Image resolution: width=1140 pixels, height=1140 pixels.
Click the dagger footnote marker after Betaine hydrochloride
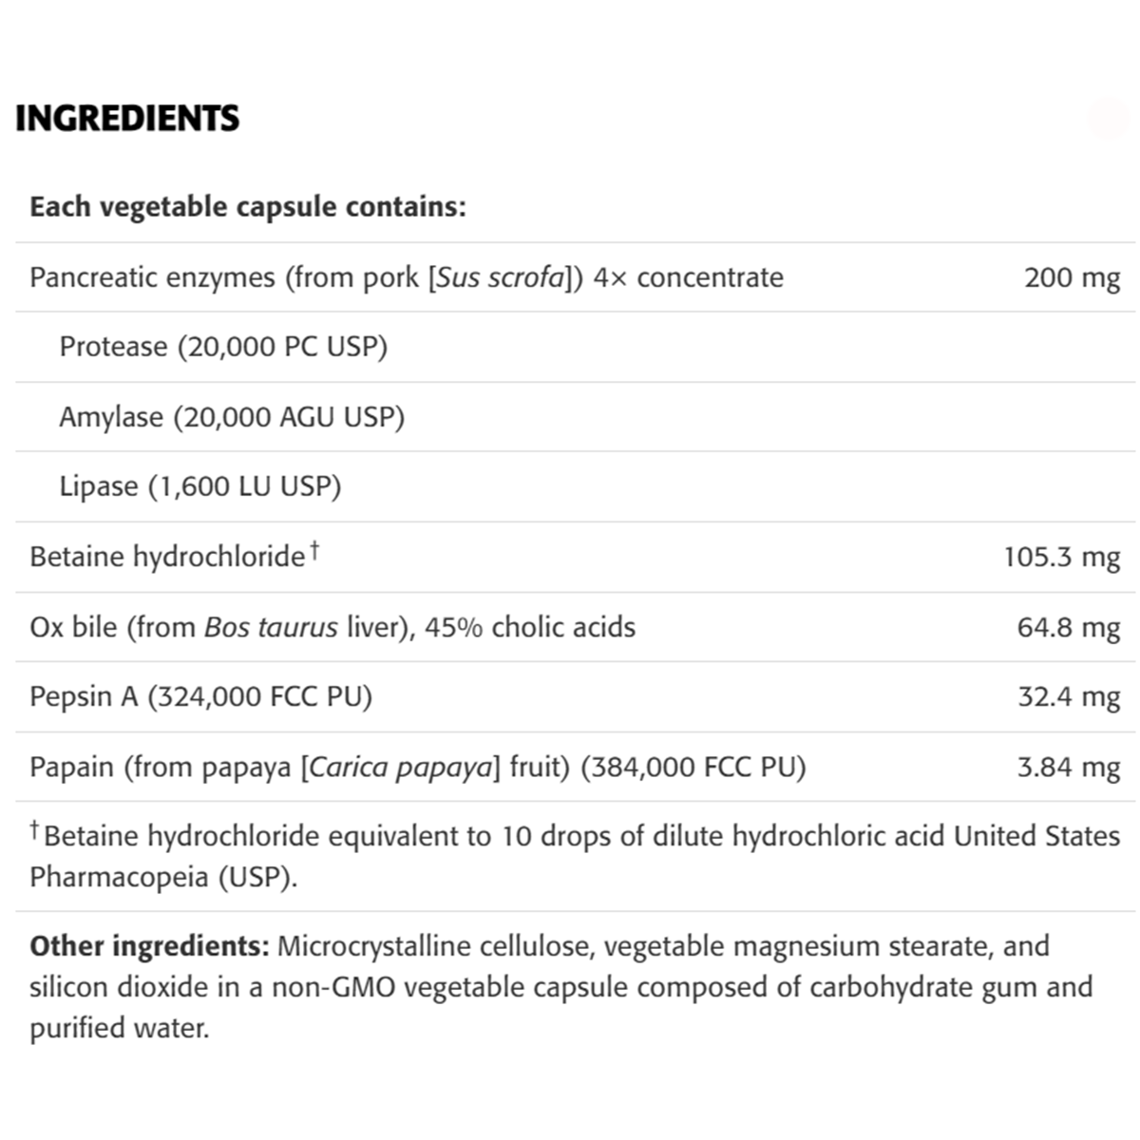coord(314,550)
